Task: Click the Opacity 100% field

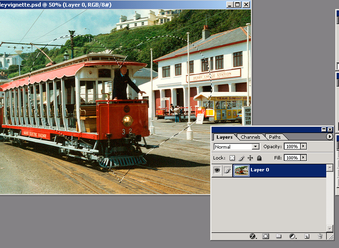Action: (292, 146)
